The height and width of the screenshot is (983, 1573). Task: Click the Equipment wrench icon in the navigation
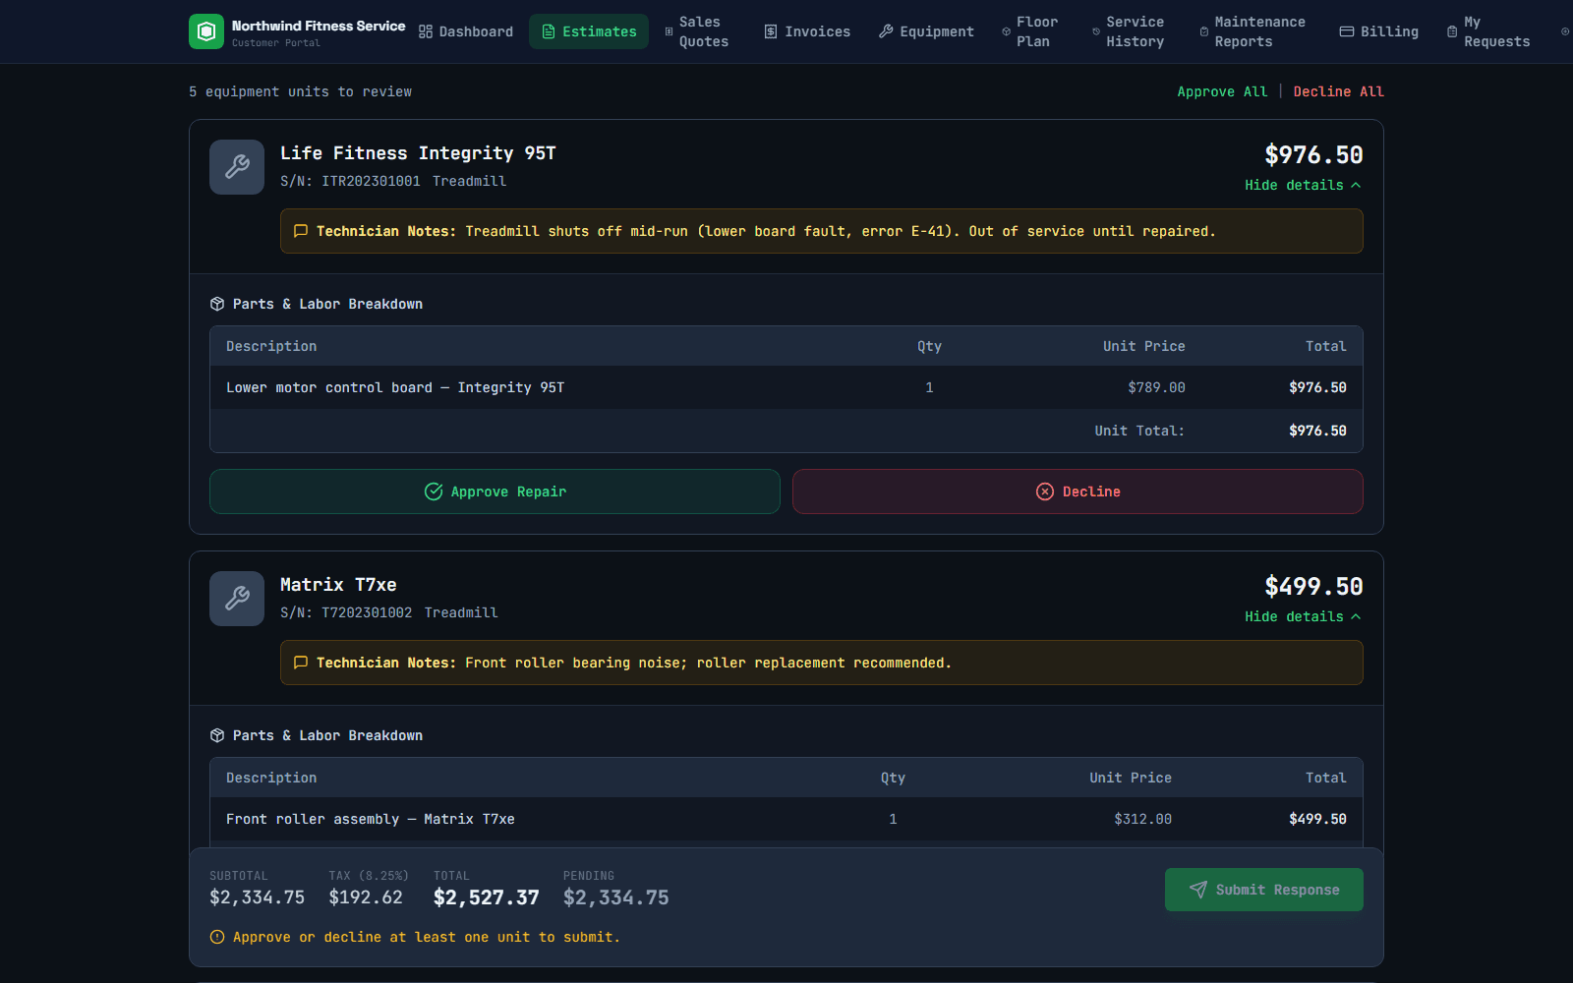(x=886, y=31)
